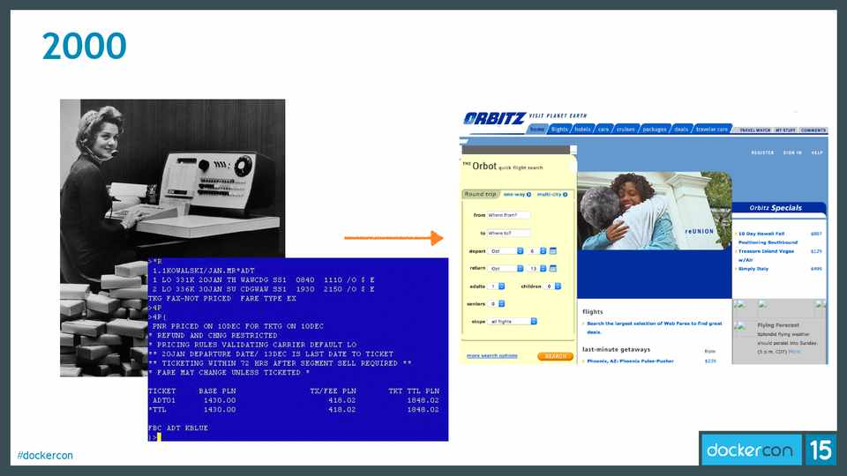The height and width of the screenshot is (476, 847).
Task: Click the 'Where to?' input field
Action: (510, 233)
